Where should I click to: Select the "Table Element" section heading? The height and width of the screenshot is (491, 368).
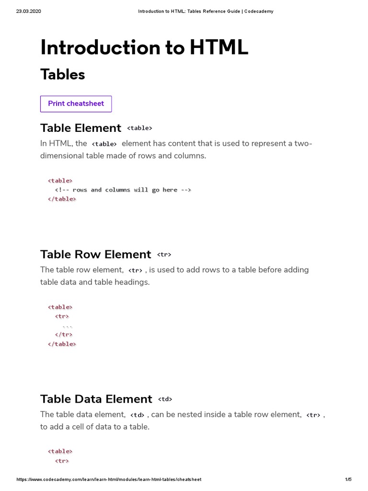[80, 128]
